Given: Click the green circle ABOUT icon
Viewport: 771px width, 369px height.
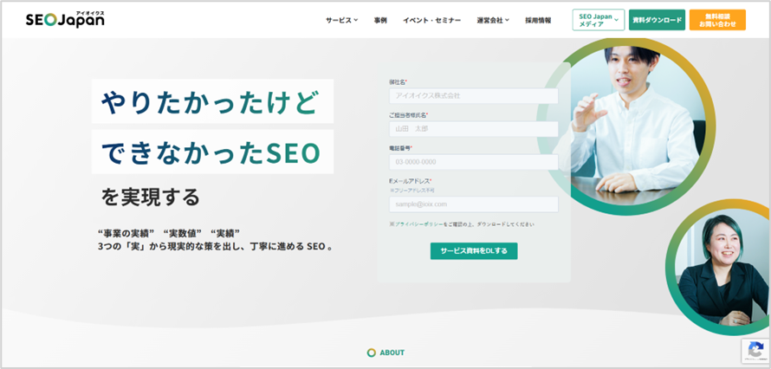Looking at the screenshot, I should [x=371, y=353].
